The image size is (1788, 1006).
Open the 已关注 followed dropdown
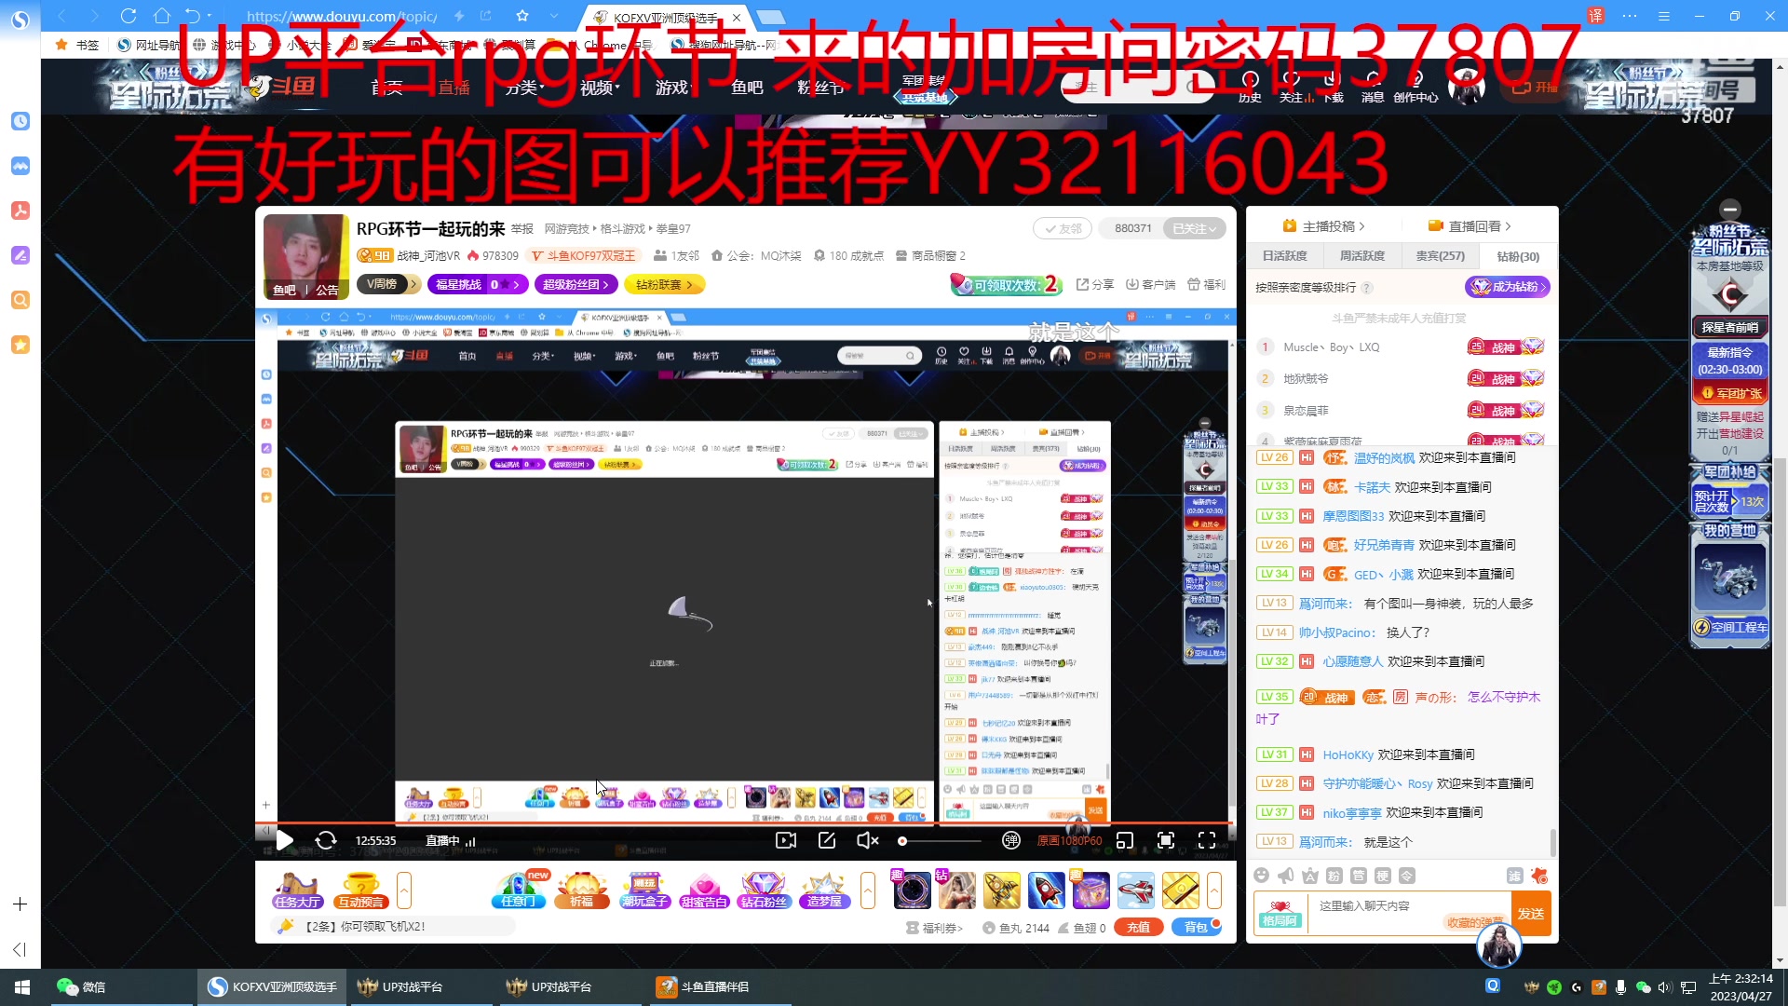[1194, 228]
